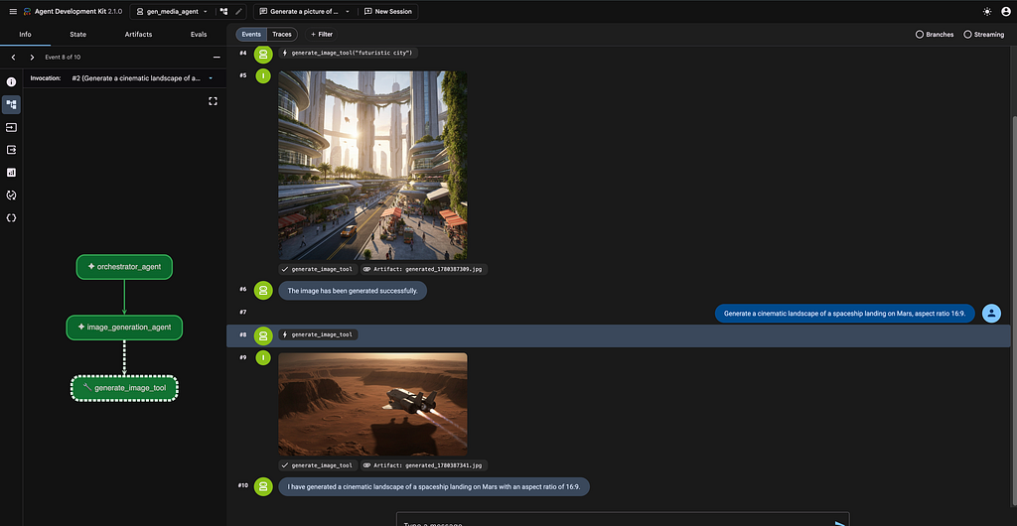Select the metrics chart sidebar icon

pyautogui.click(x=11, y=173)
